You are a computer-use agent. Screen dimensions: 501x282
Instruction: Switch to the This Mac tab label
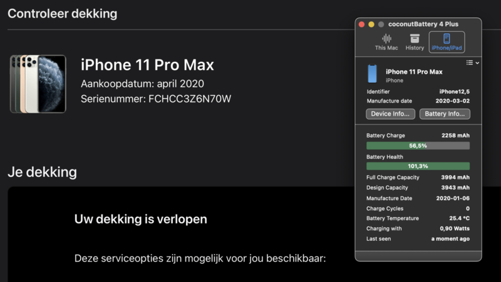pos(386,48)
